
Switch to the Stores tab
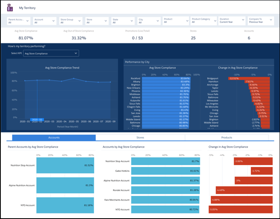coord(140,138)
